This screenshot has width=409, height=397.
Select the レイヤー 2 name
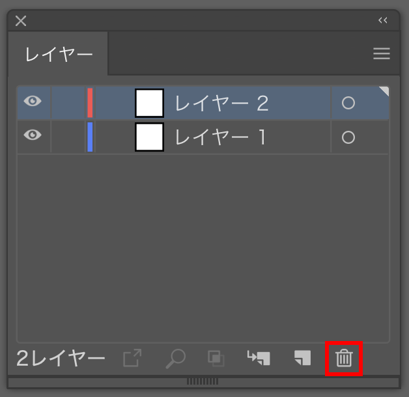221,103
